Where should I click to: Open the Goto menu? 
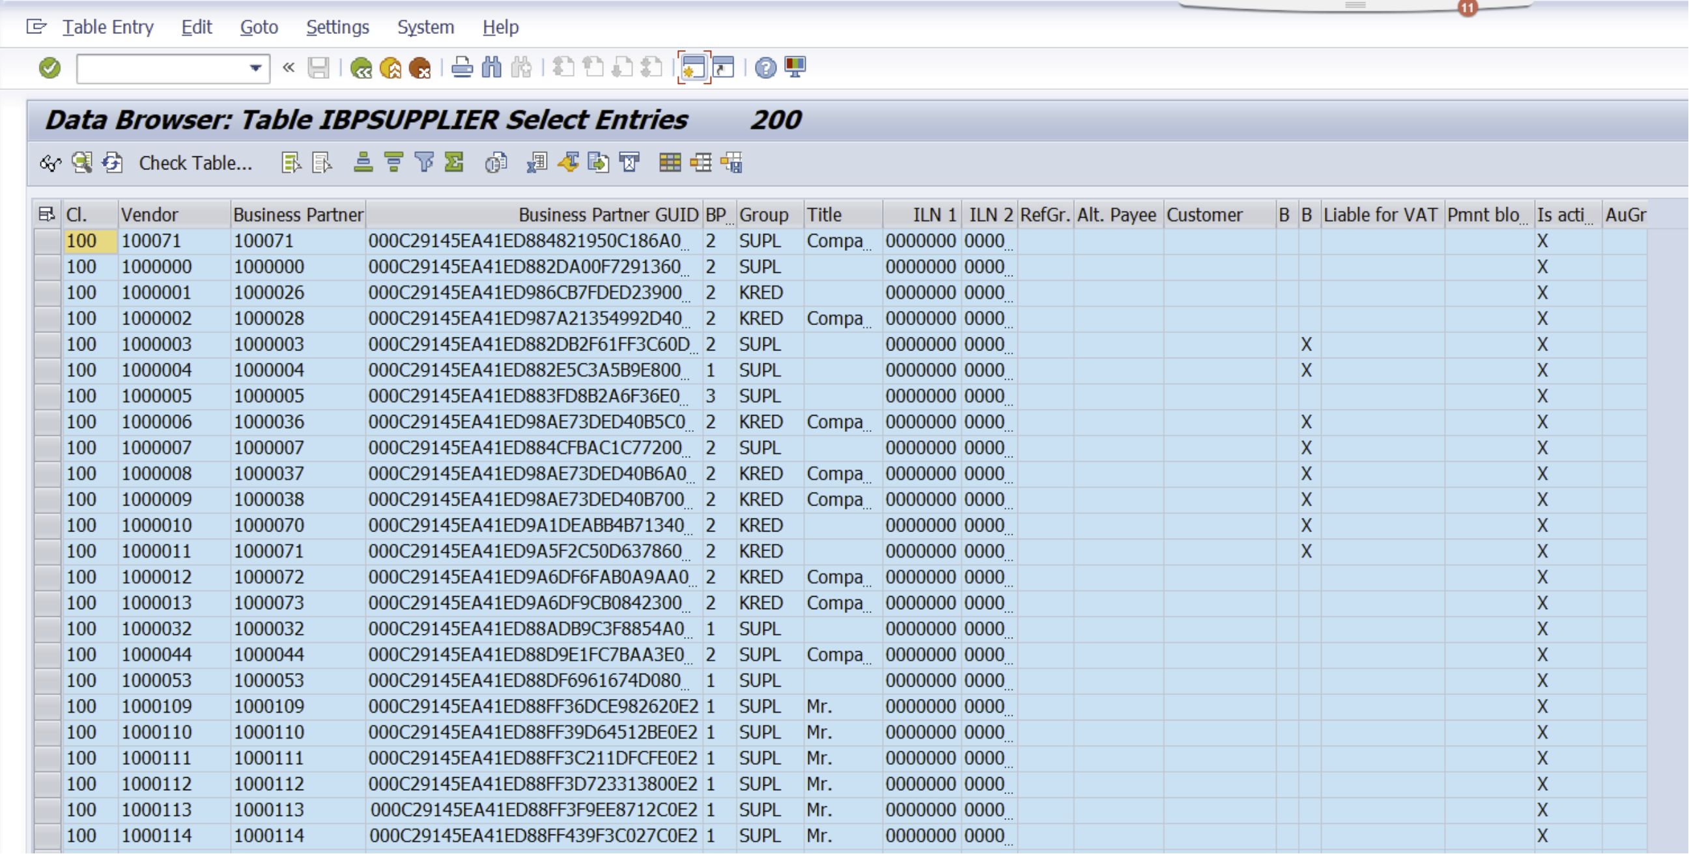[259, 27]
